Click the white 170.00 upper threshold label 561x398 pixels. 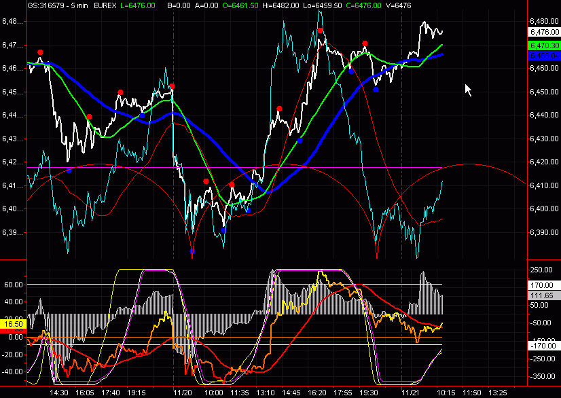(x=541, y=285)
